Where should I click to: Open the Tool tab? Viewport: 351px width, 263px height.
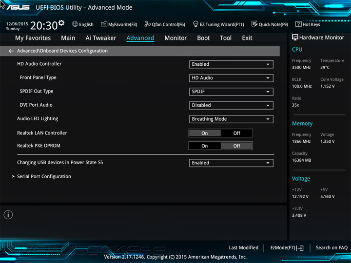click(x=226, y=38)
